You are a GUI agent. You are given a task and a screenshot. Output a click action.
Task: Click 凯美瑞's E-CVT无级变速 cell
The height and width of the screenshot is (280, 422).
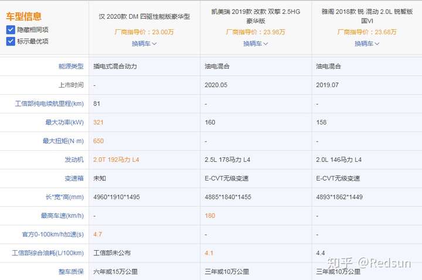click(227, 178)
